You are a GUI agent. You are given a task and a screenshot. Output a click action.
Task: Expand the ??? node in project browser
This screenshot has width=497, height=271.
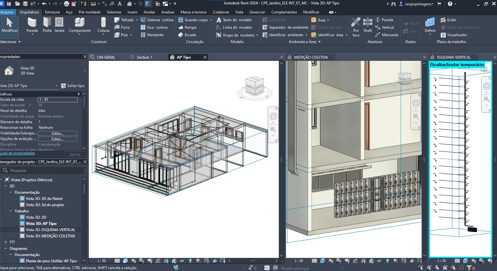pos(6,242)
